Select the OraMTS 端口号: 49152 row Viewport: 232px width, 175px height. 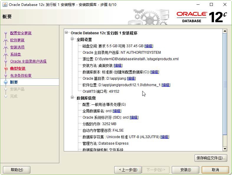point(101,91)
